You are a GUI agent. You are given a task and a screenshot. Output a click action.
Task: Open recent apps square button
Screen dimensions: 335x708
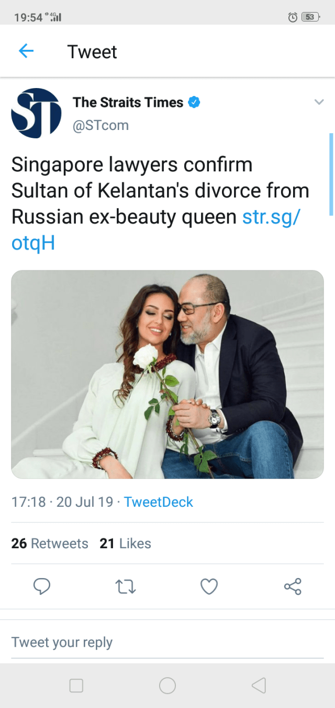76,685
